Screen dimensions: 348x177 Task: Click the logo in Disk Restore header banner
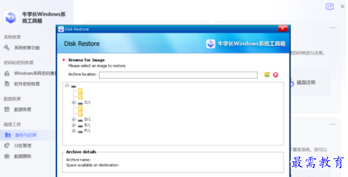pyautogui.click(x=210, y=44)
